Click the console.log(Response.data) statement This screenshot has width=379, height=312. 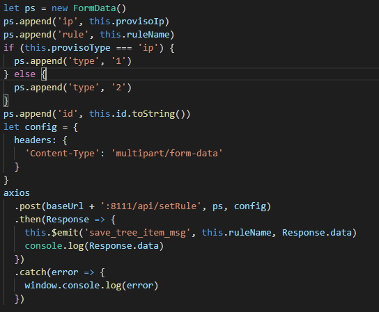[x=94, y=246]
